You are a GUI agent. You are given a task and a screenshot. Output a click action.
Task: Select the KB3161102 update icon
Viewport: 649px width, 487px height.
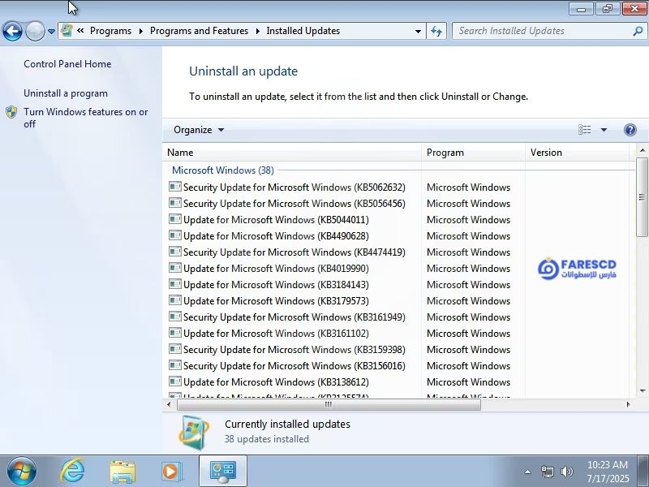tap(175, 333)
